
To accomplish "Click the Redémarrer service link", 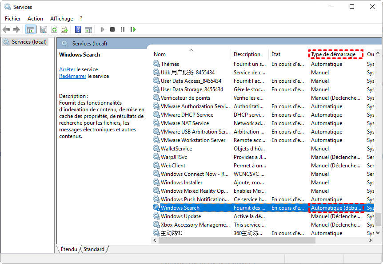I will (72, 76).
